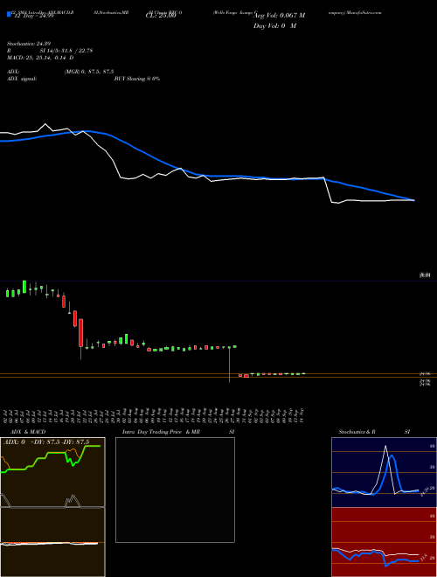437x577 pixels.
Task: Click the "(MGR) 0, 87.5, 87.5" ADX values
Action: coord(88,72)
